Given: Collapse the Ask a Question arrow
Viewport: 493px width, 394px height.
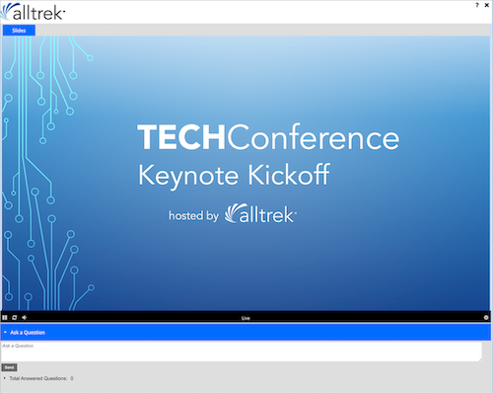Looking at the screenshot, I should (5, 333).
